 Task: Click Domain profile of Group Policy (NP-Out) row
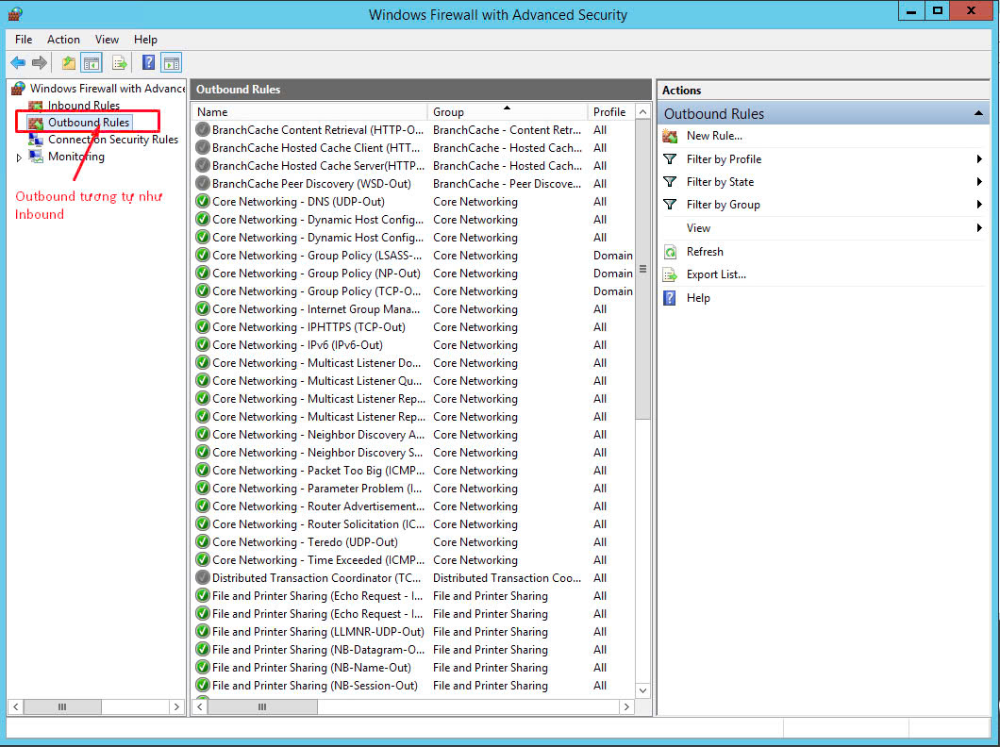tap(613, 273)
